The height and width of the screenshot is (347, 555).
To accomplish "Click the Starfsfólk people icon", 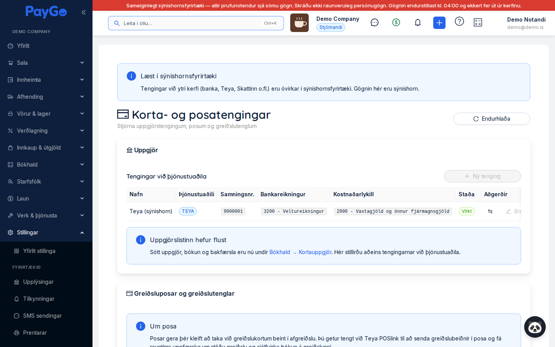I will pyautogui.click(x=10, y=182).
